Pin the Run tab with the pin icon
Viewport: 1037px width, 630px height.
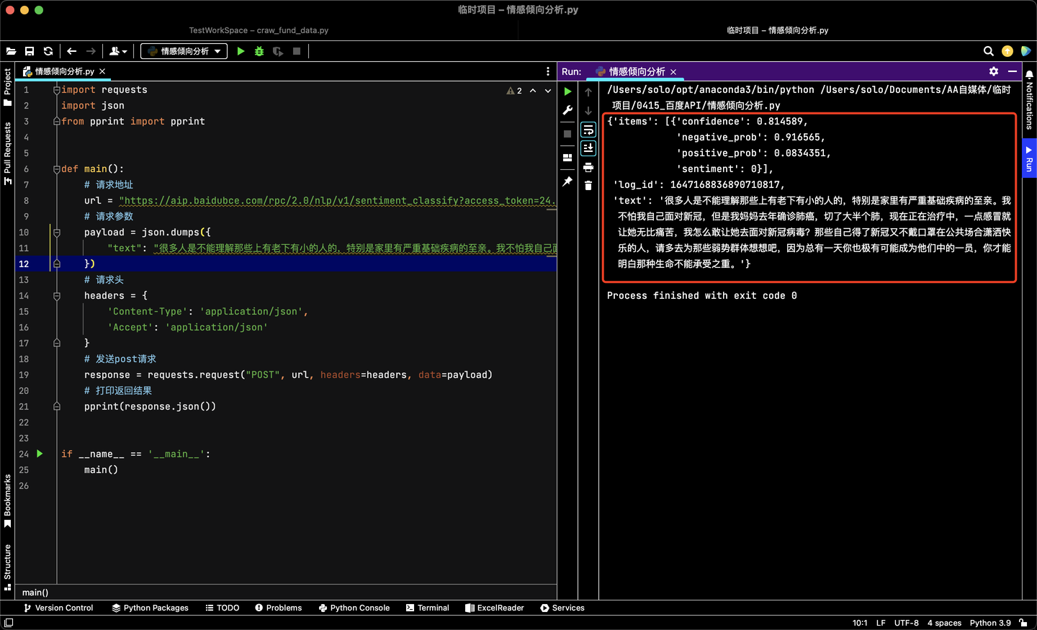coord(567,181)
